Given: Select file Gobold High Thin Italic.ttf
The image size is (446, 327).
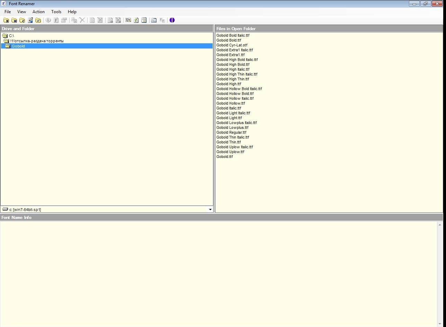Looking at the screenshot, I should click(237, 74).
